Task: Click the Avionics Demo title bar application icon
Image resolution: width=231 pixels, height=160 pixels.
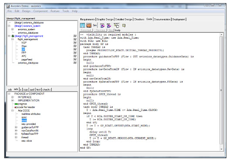Action: point(8,6)
